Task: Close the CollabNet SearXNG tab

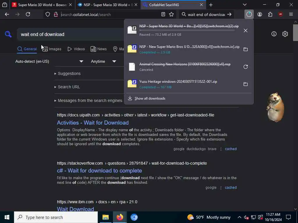Action: click(x=201, y=5)
